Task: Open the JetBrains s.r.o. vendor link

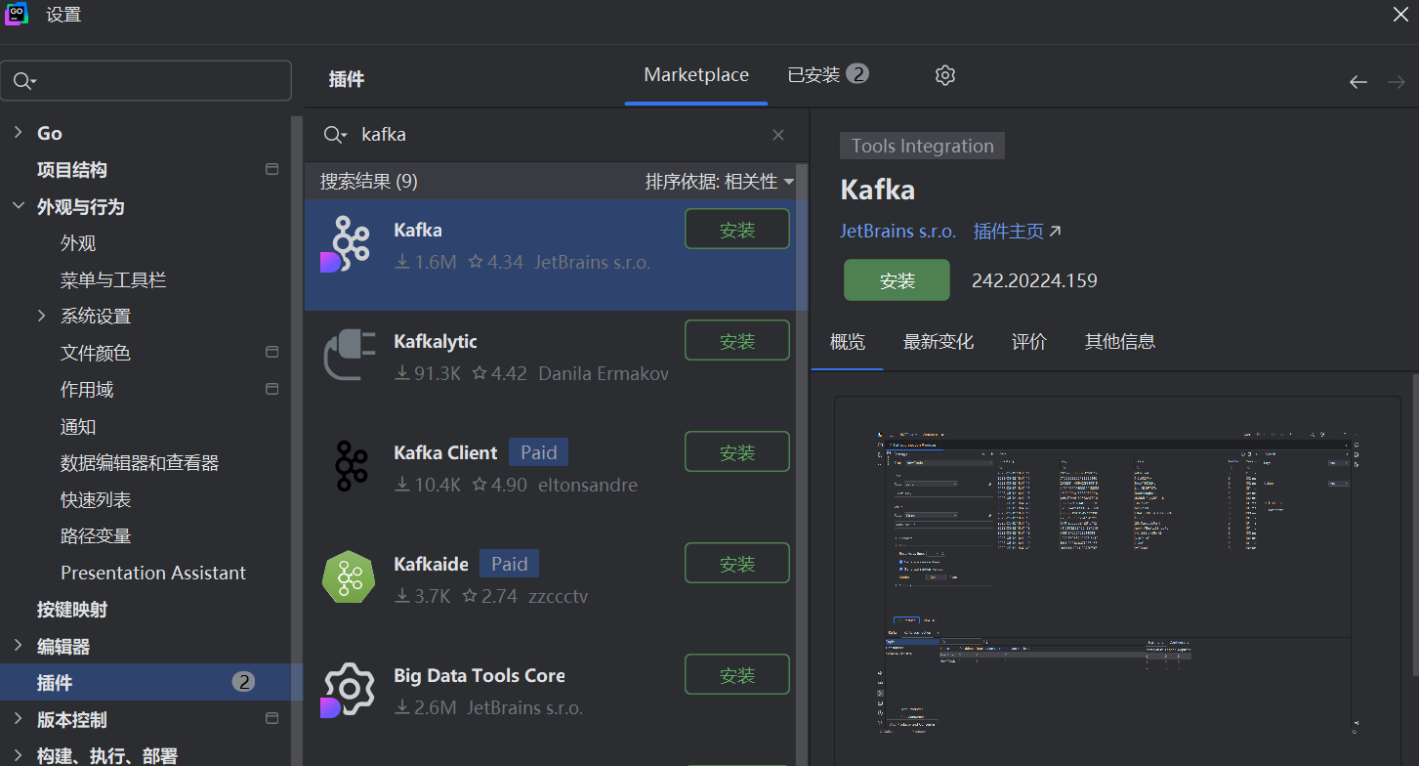Action: click(897, 232)
